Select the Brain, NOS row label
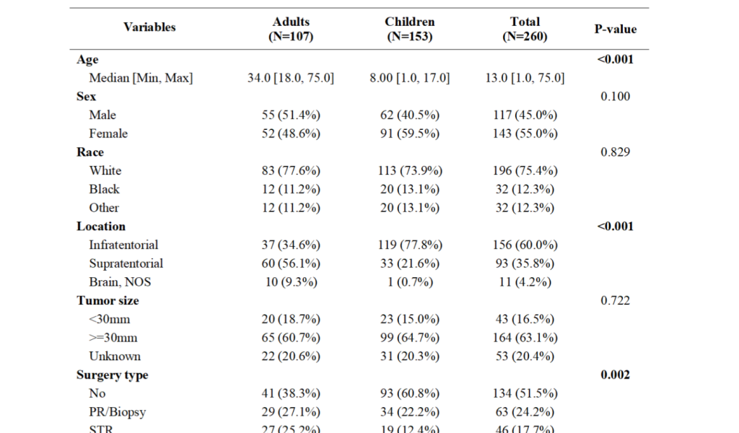 coord(120,282)
